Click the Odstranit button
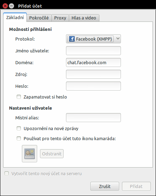156x196 pixels. click(52, 154)
